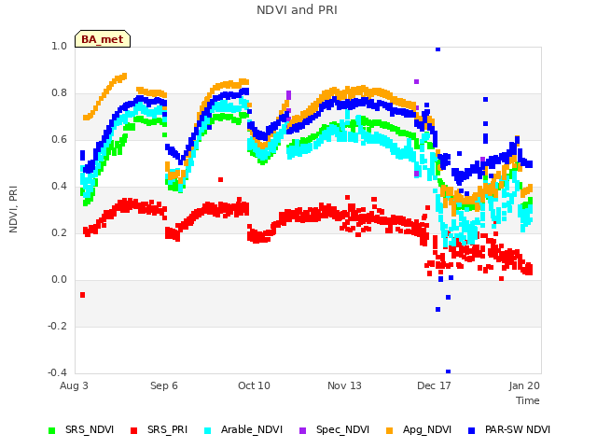Click the lone red outlier point below zero
597x448 pixels.
coord(83,295)
